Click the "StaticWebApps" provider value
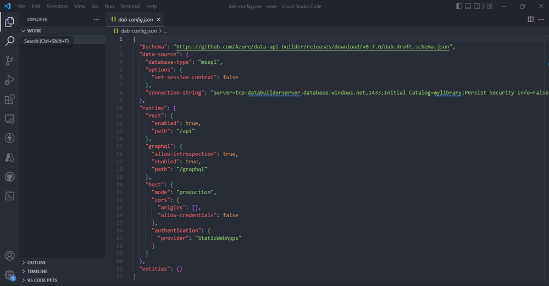The height and width of the screenshot is (286, 549). (218, 238)
